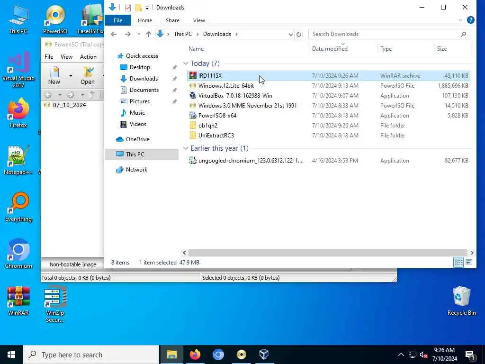Select the VirtualBox-7.0.18-162988-Win installer icon

(x=193, y=96)
